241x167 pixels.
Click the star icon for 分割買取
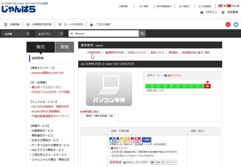point(28,24)
